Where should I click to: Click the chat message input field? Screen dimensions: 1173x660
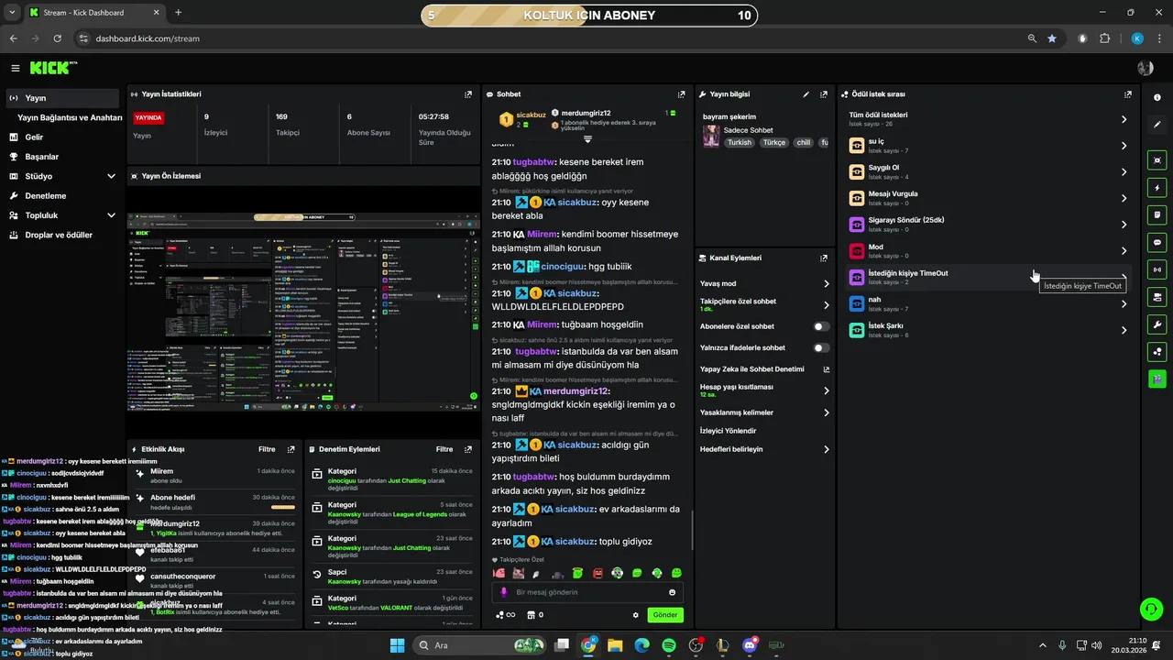coord(586,592)
